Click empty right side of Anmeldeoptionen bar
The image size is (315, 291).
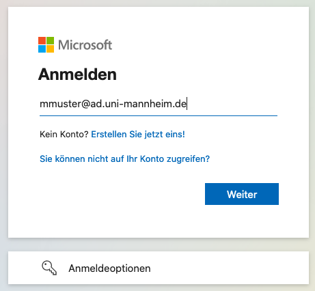pos(230,268)
